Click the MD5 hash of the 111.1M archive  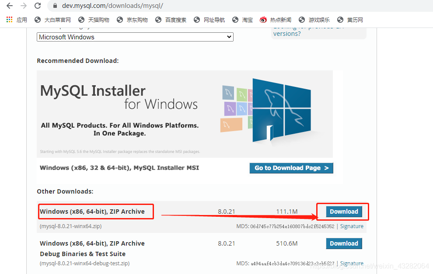pos(293,226)
